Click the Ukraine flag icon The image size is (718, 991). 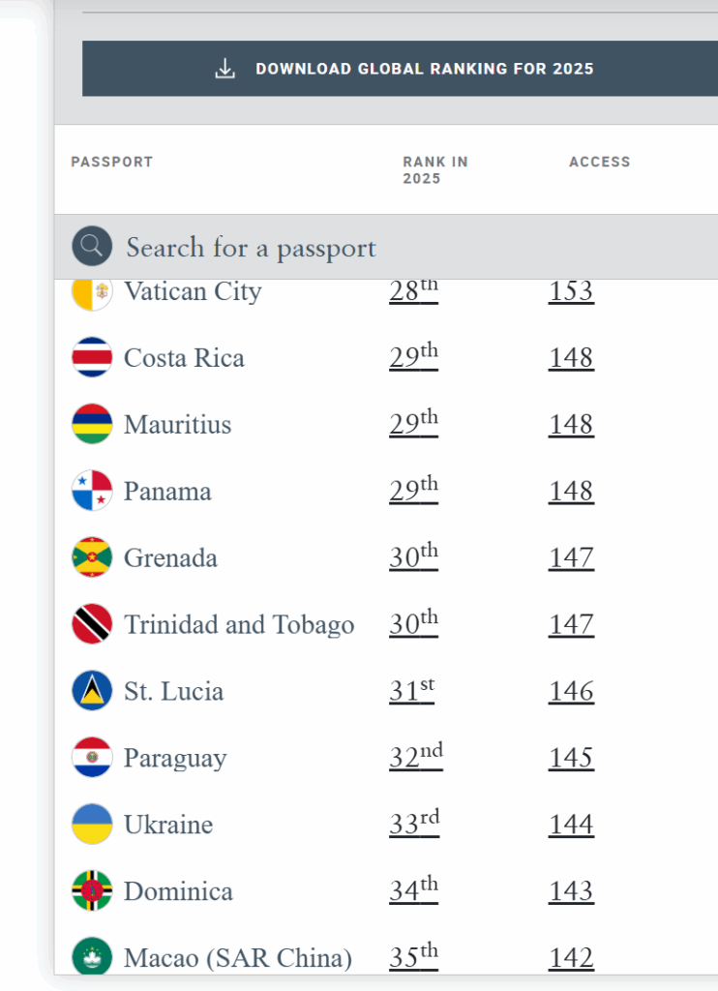pos(92,825)
